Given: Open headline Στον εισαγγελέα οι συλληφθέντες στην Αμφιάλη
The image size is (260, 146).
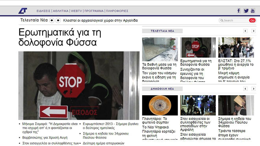Looking at the screenshot, I should 195,124.
